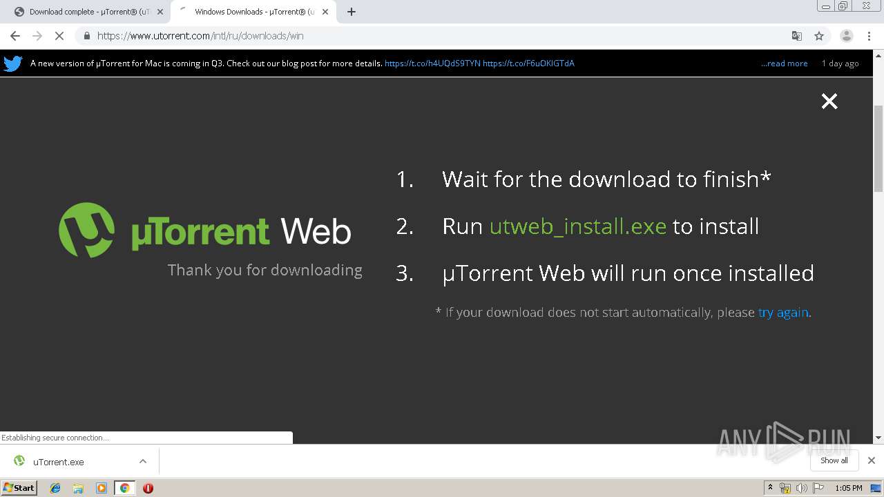
Task: Click the network tray icon
Action: (785, 488)
